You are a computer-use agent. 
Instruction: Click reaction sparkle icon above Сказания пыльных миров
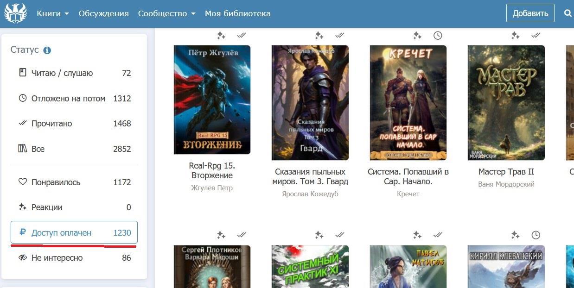click(319, 36)
